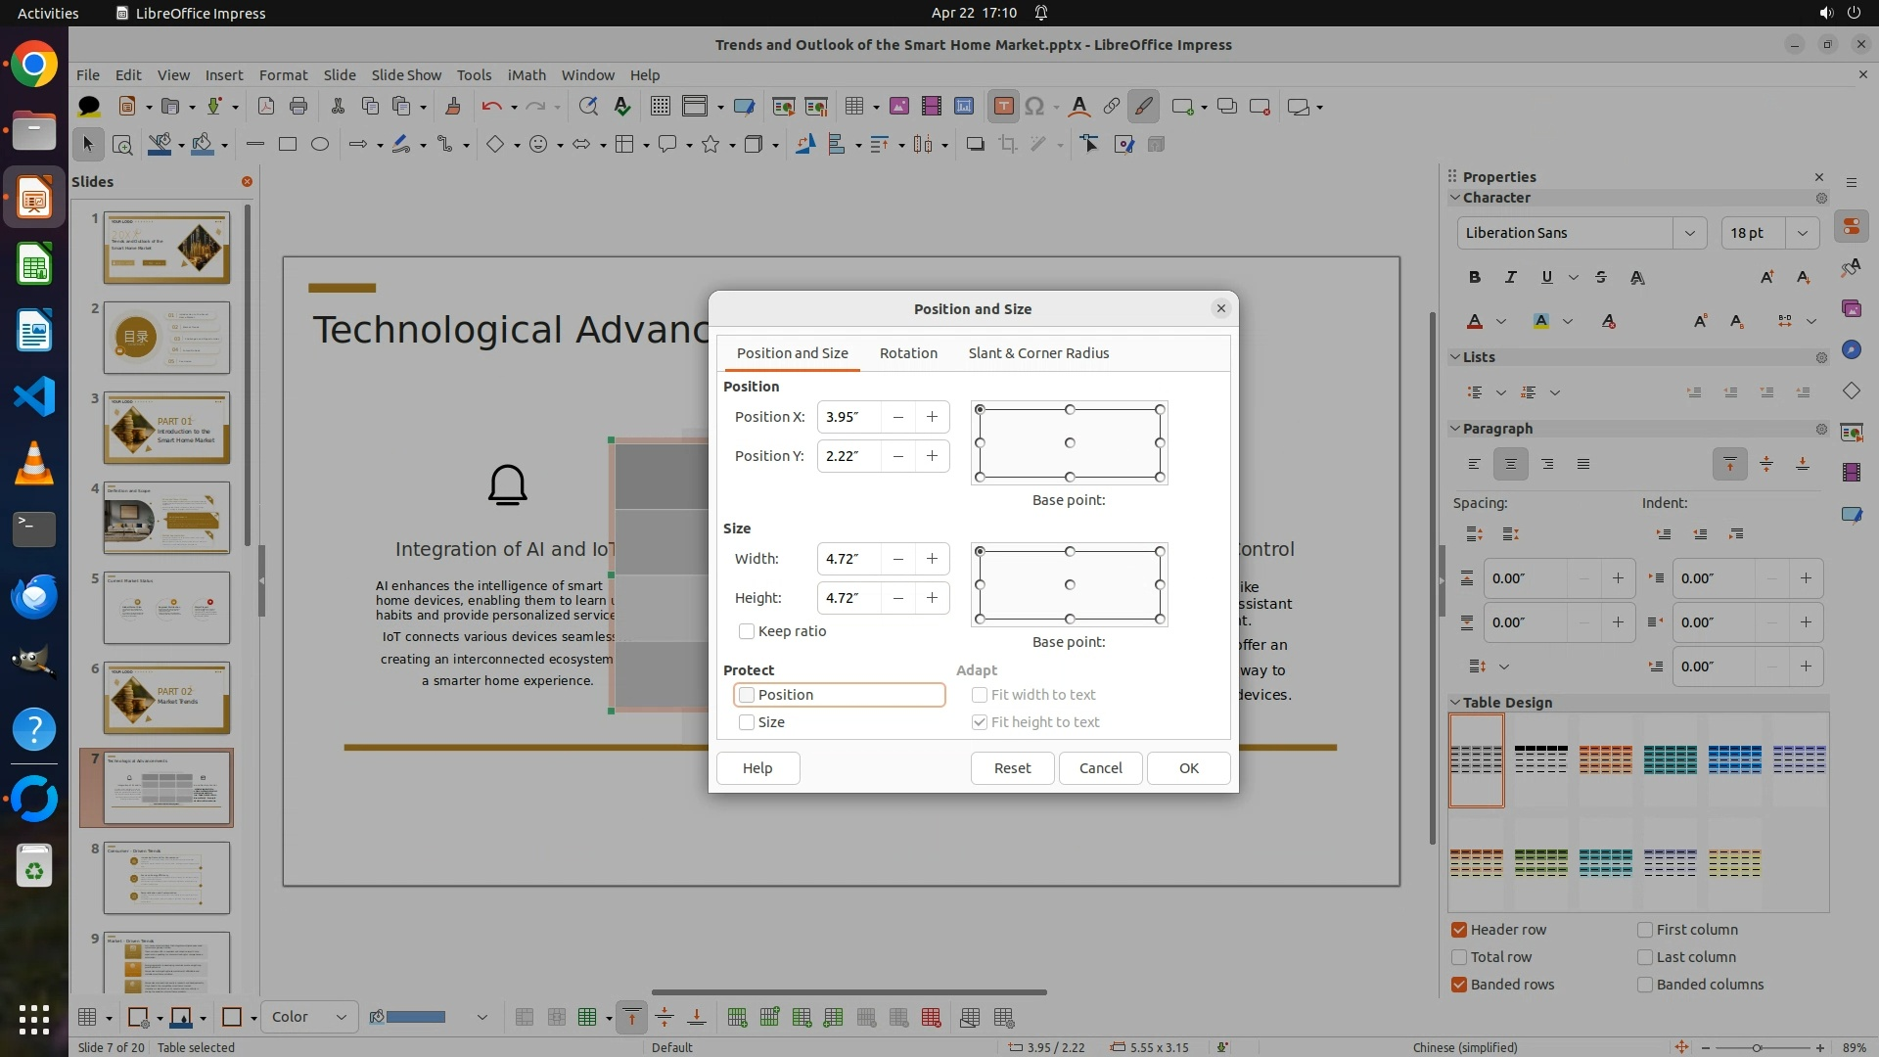
Task: Click the Insert Special Character icon
Action: pos(1035,107)
